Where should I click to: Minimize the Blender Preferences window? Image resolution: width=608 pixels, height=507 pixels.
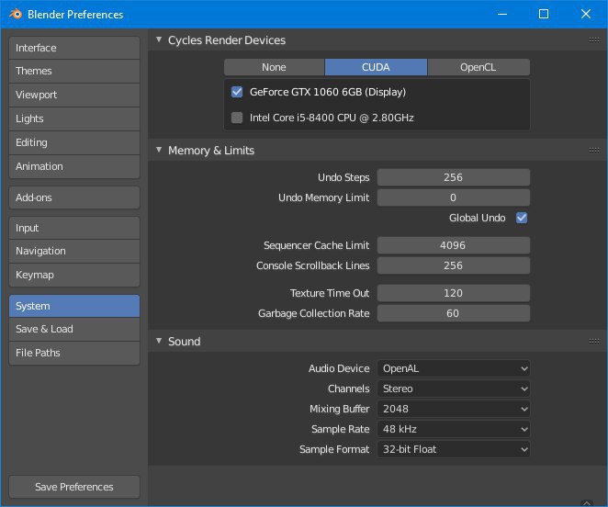pos(502,14)
